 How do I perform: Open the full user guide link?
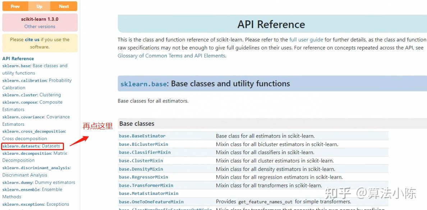(x=306, y=40)
